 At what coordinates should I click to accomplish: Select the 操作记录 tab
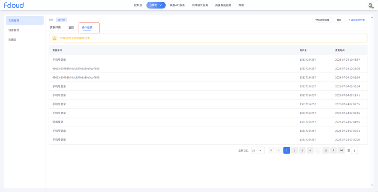tap(87, 27)
